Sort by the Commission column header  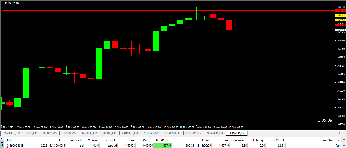click(239, 140)
